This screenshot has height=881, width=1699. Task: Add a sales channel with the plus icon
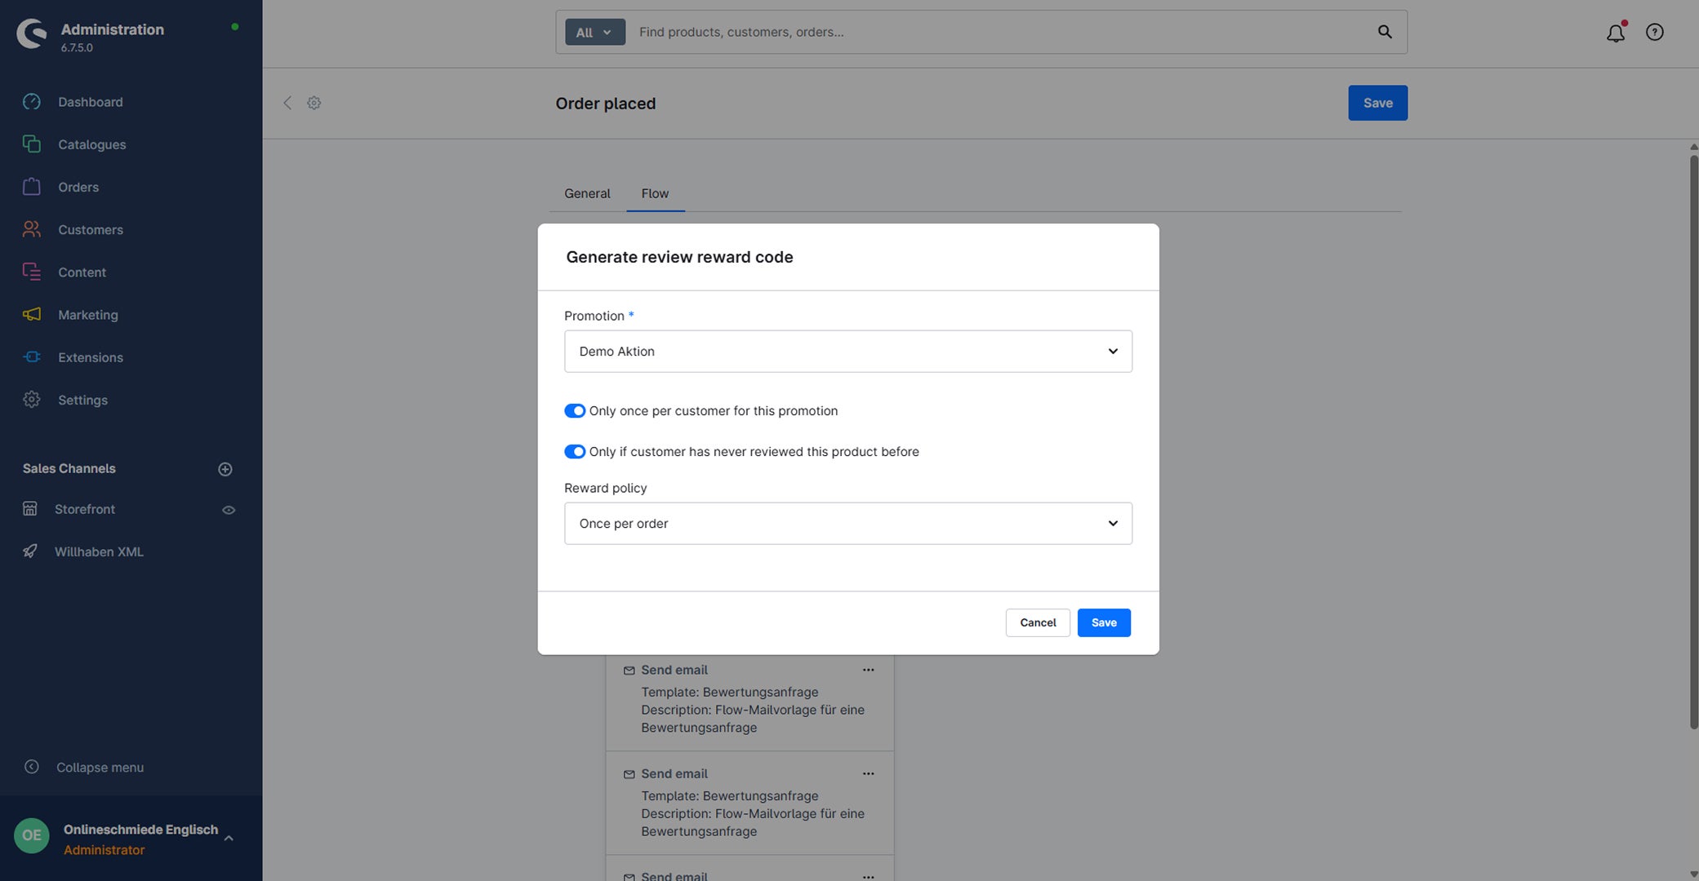point(225,469)
